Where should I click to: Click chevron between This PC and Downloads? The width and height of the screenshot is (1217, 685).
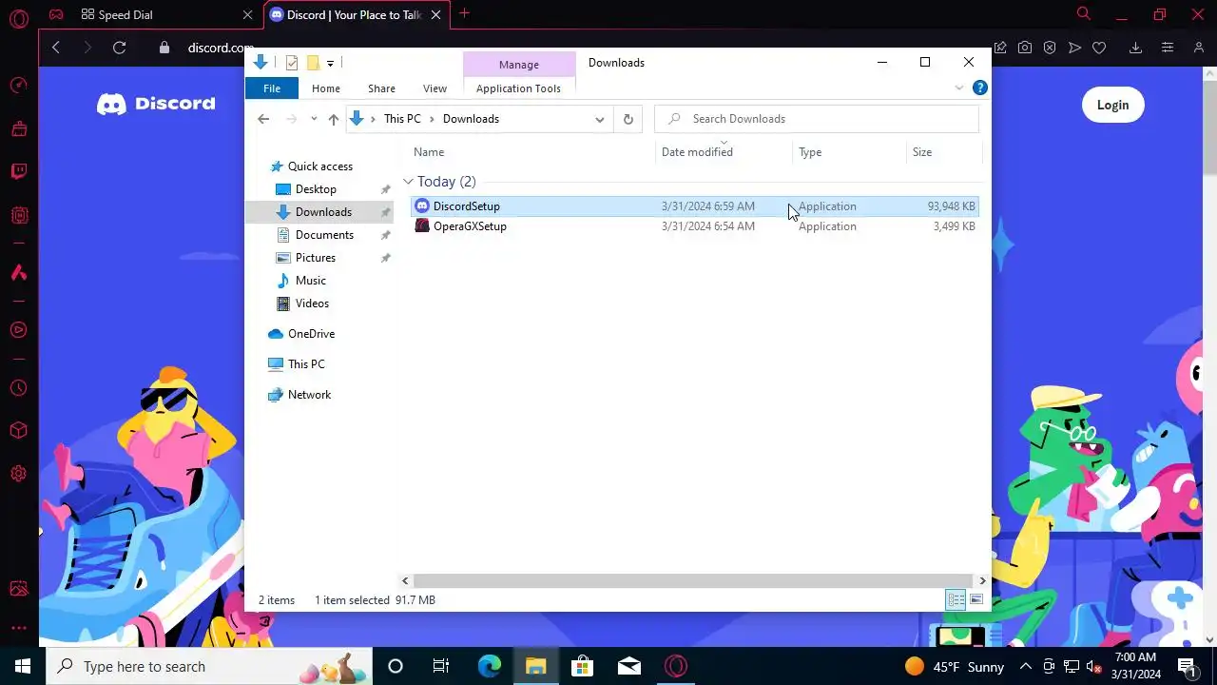tap(432, 119)
